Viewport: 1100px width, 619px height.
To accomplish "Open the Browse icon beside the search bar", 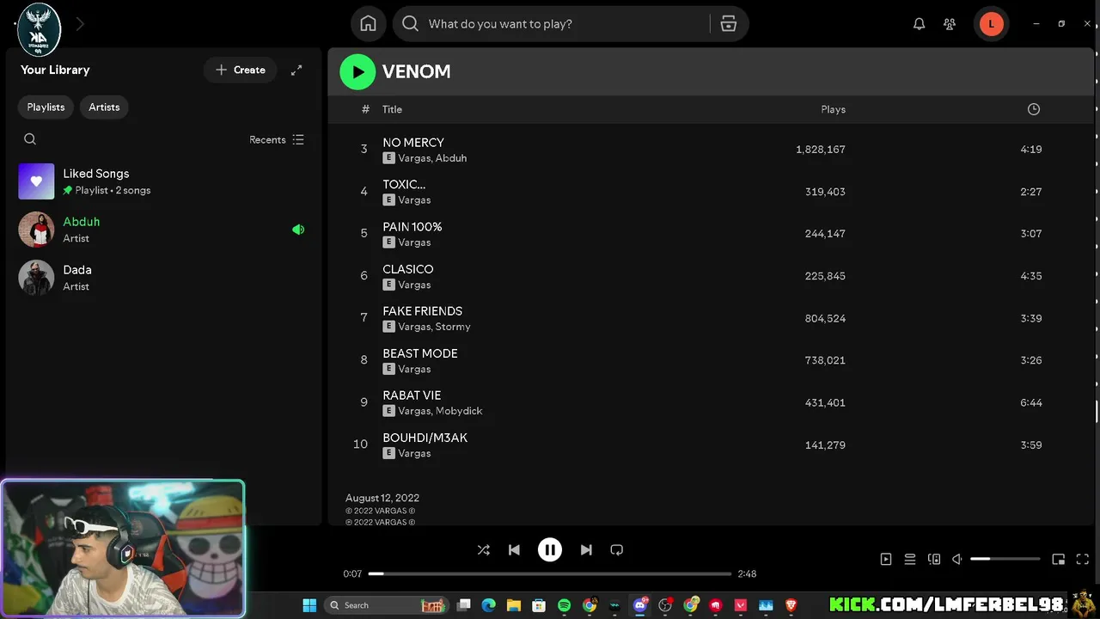I will 729,24.
